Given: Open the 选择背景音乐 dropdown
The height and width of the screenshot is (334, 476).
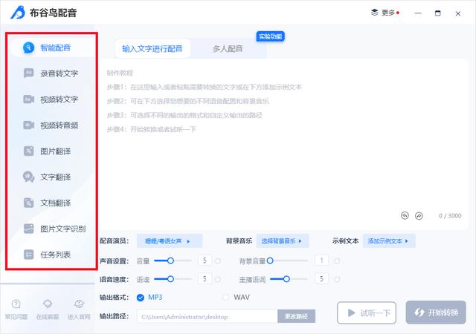Looking at the screenshot, I should 286,241.
